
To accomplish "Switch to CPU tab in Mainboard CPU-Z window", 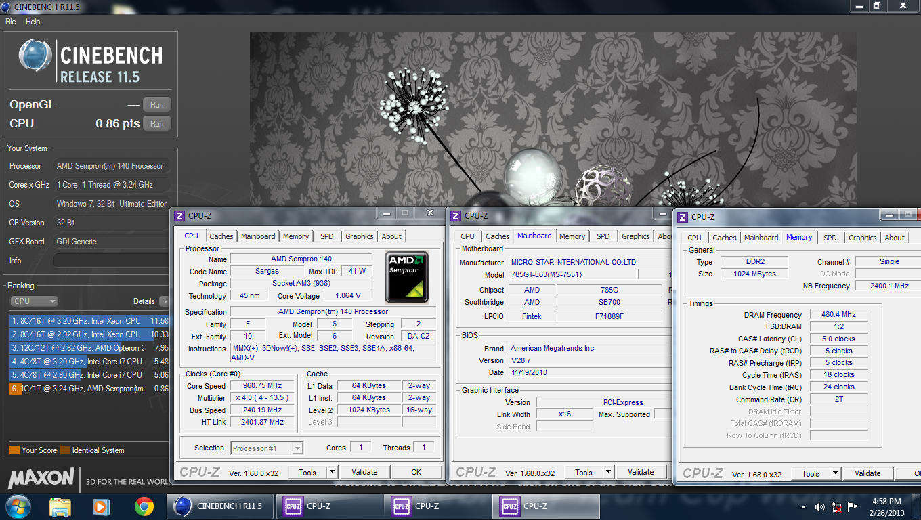I will tap(468, 236).
